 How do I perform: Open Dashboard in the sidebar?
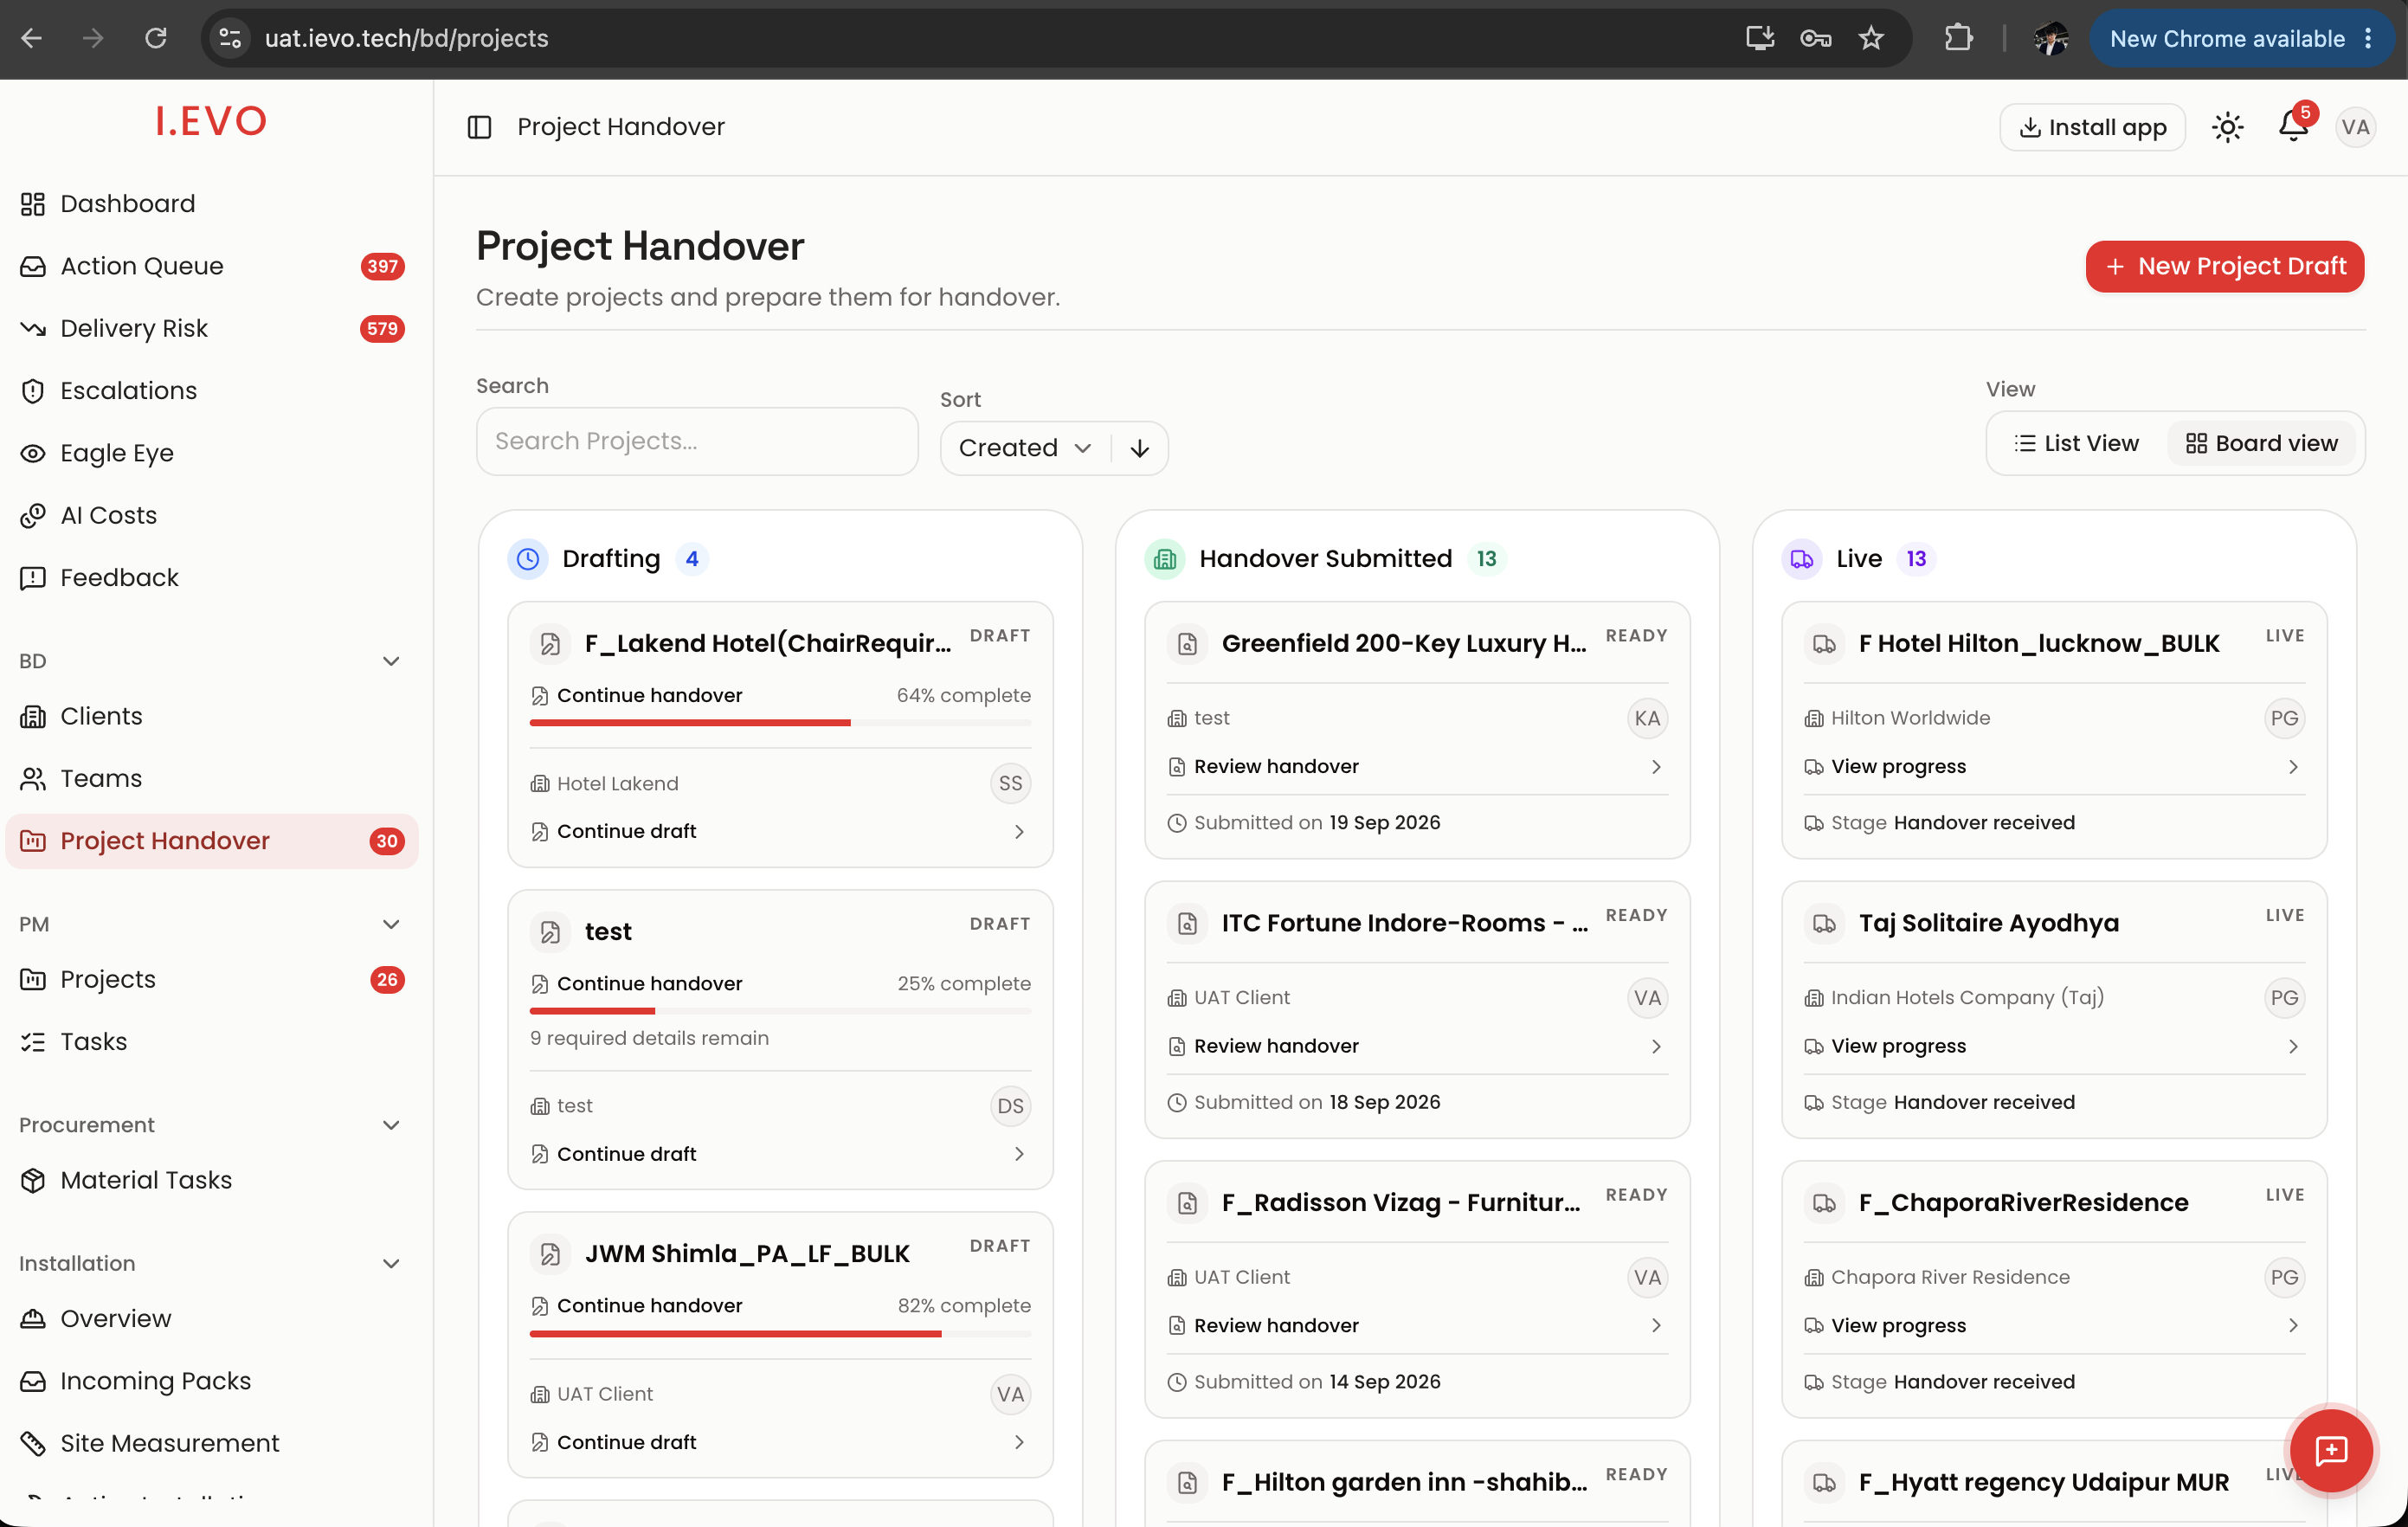pos(211,204)
